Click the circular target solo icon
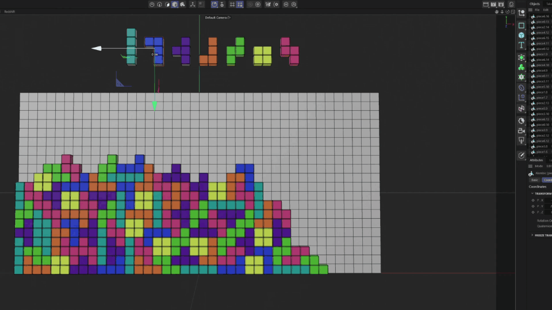Screen dimensions: 552x310 tap(258, 5)
